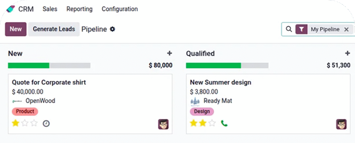Click the Generate Leads button
The width and height of the screenshot is (355, 143).
pyautogui.click(x=54, y=29)
